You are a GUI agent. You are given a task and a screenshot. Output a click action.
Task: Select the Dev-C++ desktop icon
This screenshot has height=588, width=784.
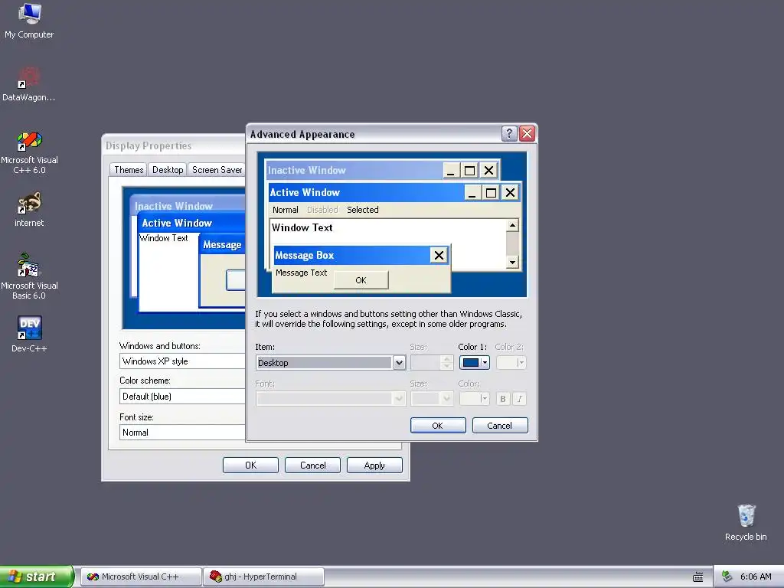29,334
